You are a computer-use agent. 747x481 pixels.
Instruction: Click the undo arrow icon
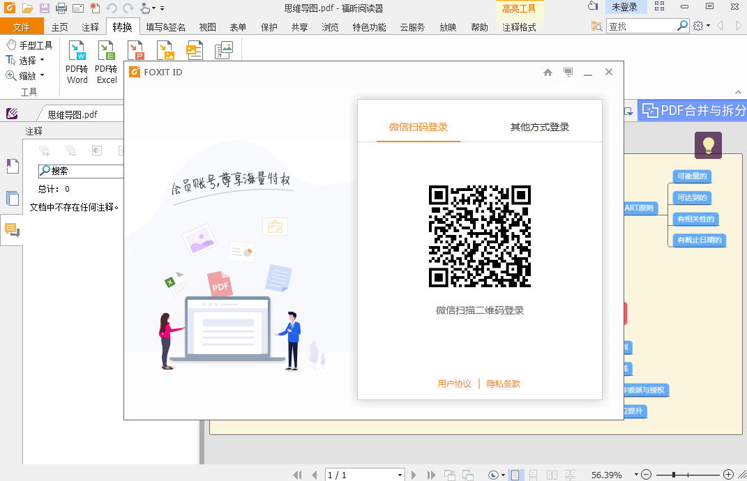click(112, 7)
